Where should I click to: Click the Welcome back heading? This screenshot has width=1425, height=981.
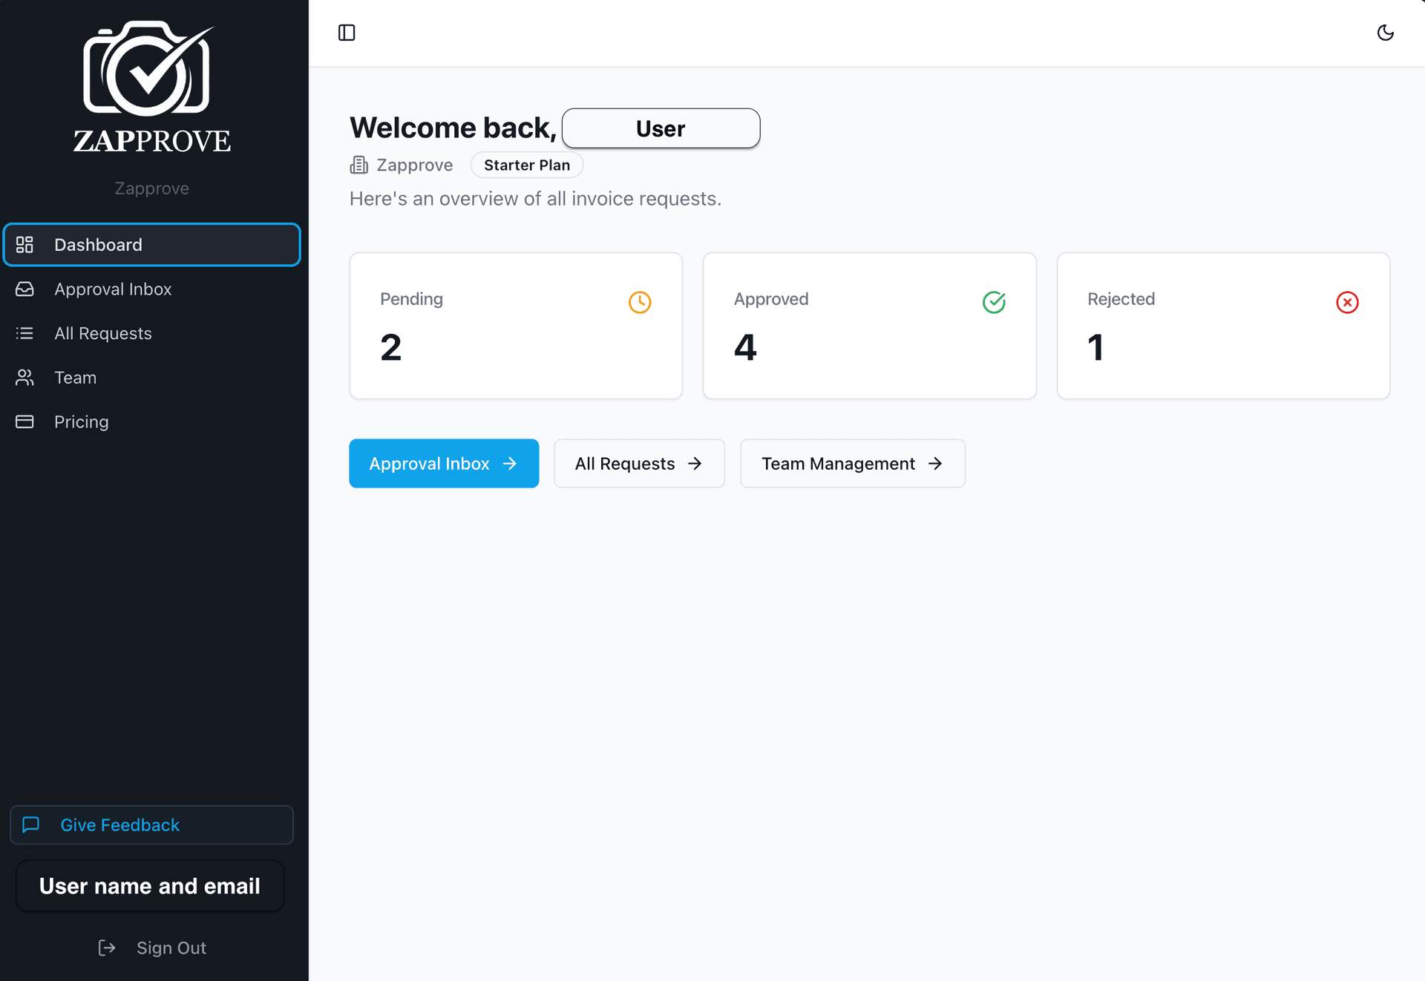tap(453, 128)
